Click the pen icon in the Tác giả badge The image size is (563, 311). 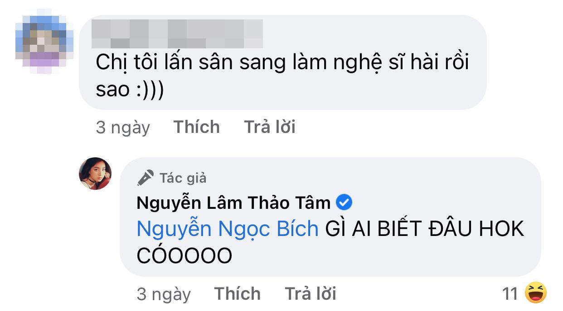click(x=144, y=177)
